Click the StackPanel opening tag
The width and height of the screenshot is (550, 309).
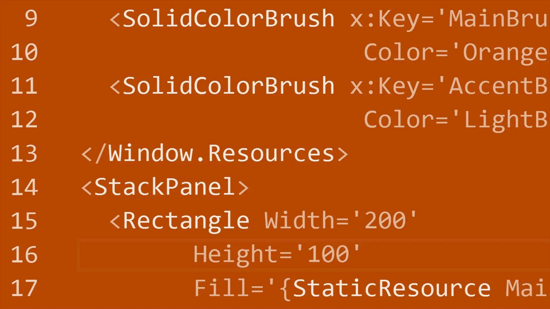click(x=165, y=187)
